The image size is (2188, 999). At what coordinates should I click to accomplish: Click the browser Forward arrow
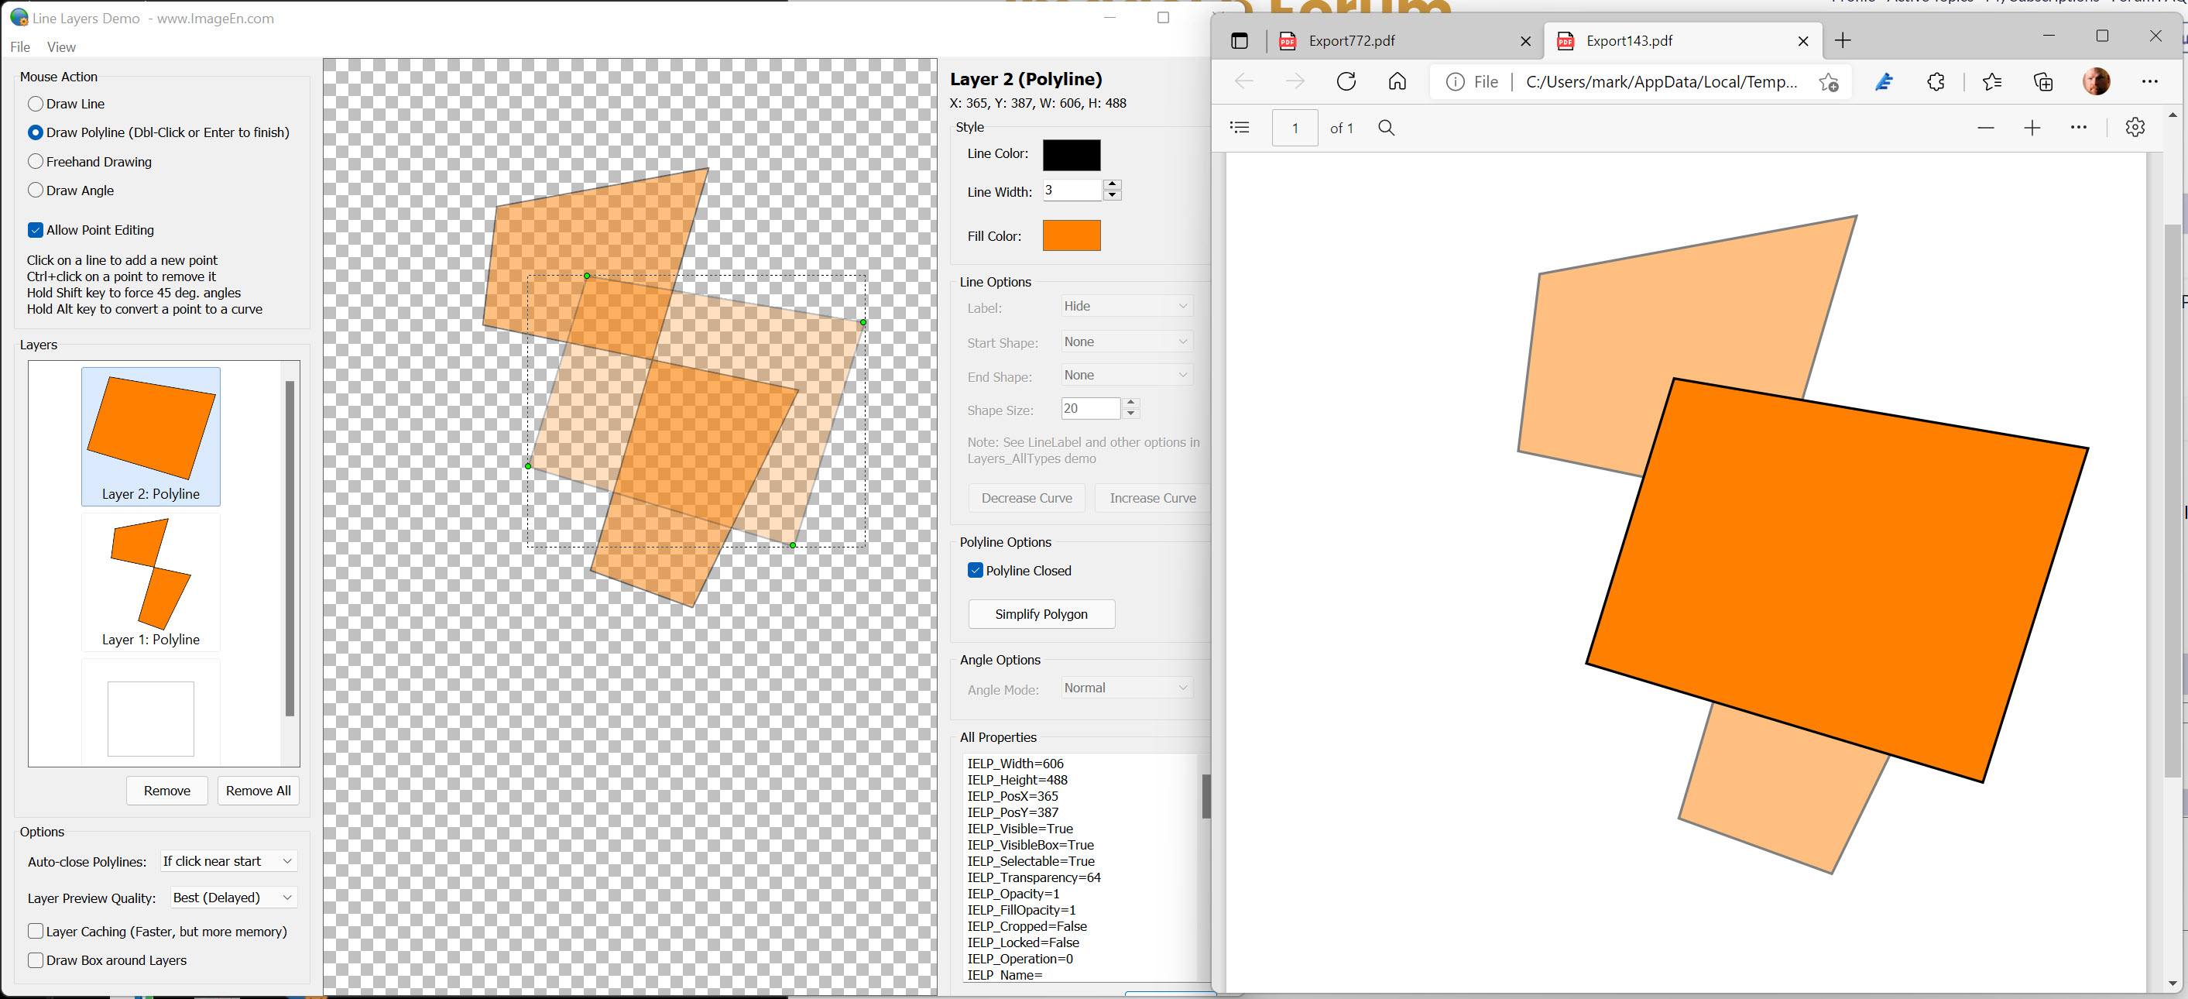point(1295,81)
